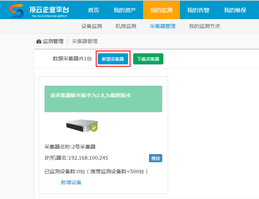Click the IP address 192.168.100.245 text
The image size is (259, 199).
(x=88, y=158)
